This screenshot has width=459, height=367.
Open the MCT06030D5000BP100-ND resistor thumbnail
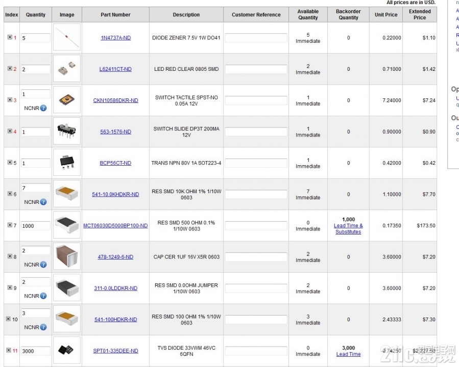pyautogui.click(x=67, y=225)
